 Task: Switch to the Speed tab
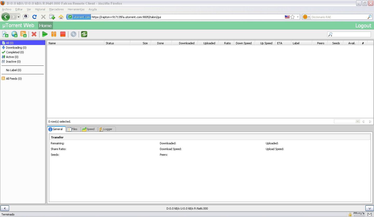(x=89, y=129)
